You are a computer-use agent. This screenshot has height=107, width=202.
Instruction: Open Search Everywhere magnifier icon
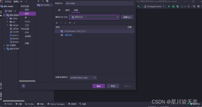click(194, 6)
